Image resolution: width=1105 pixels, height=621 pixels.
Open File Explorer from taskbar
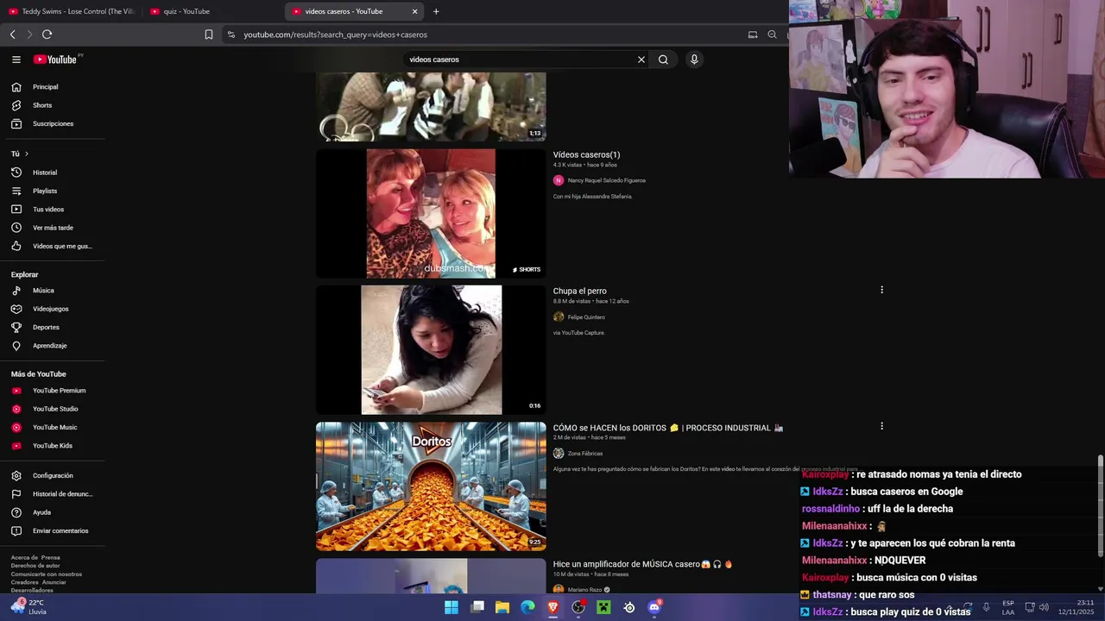tap(502, 607)
